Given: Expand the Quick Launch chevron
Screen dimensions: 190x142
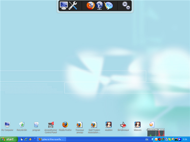Looking at the screenshot, I should click(x=35, y=138).
